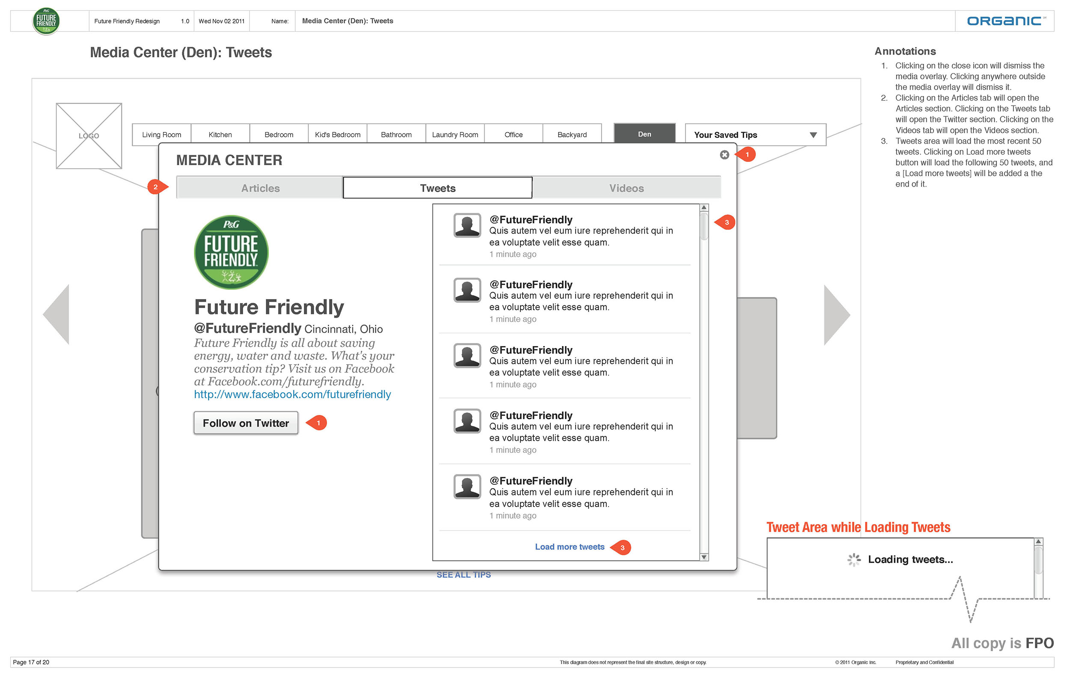Click the Future Friendly header logo
Viewport: 1070px width, 679px height.
46,21
